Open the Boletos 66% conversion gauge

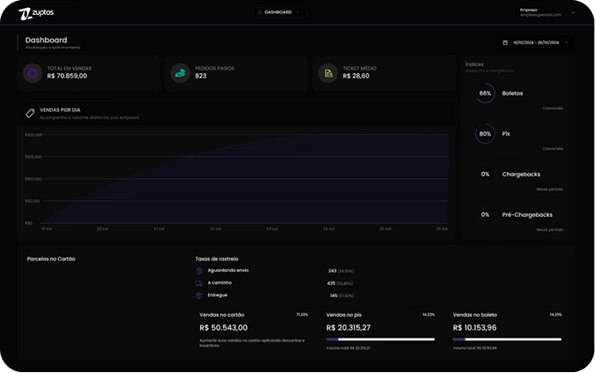(485, 93)
